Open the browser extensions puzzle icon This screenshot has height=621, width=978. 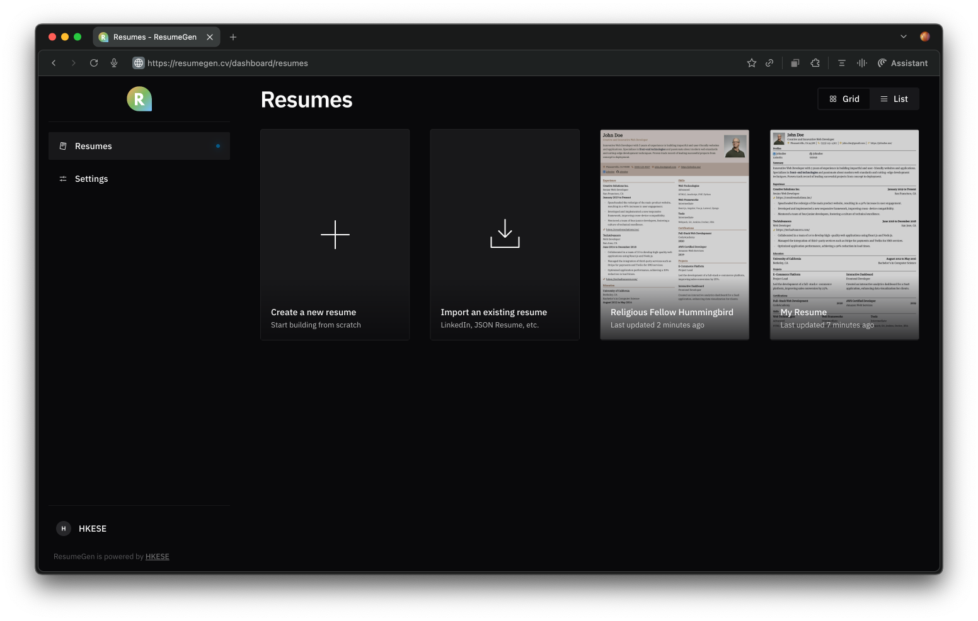click(x=815, y=63)
